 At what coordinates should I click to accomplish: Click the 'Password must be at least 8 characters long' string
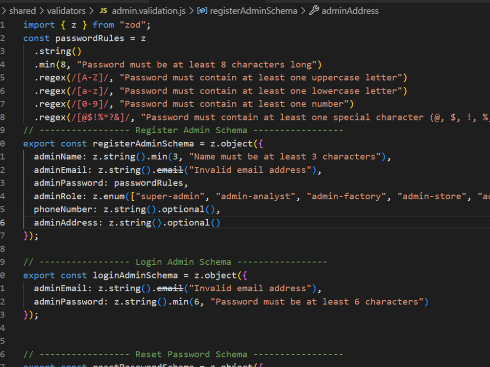coord(196,65)
